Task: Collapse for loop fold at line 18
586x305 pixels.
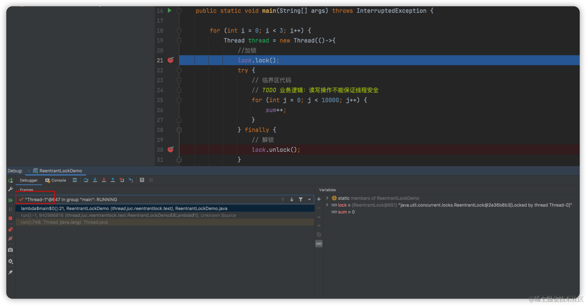Action: click(x=179, y=31)
